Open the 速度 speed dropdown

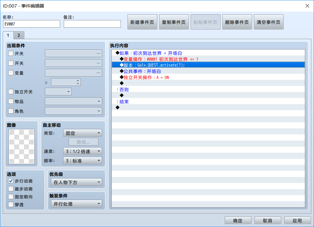coord(83,151)
